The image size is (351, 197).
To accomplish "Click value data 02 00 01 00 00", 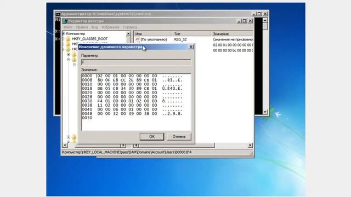I will pos(233,45).
